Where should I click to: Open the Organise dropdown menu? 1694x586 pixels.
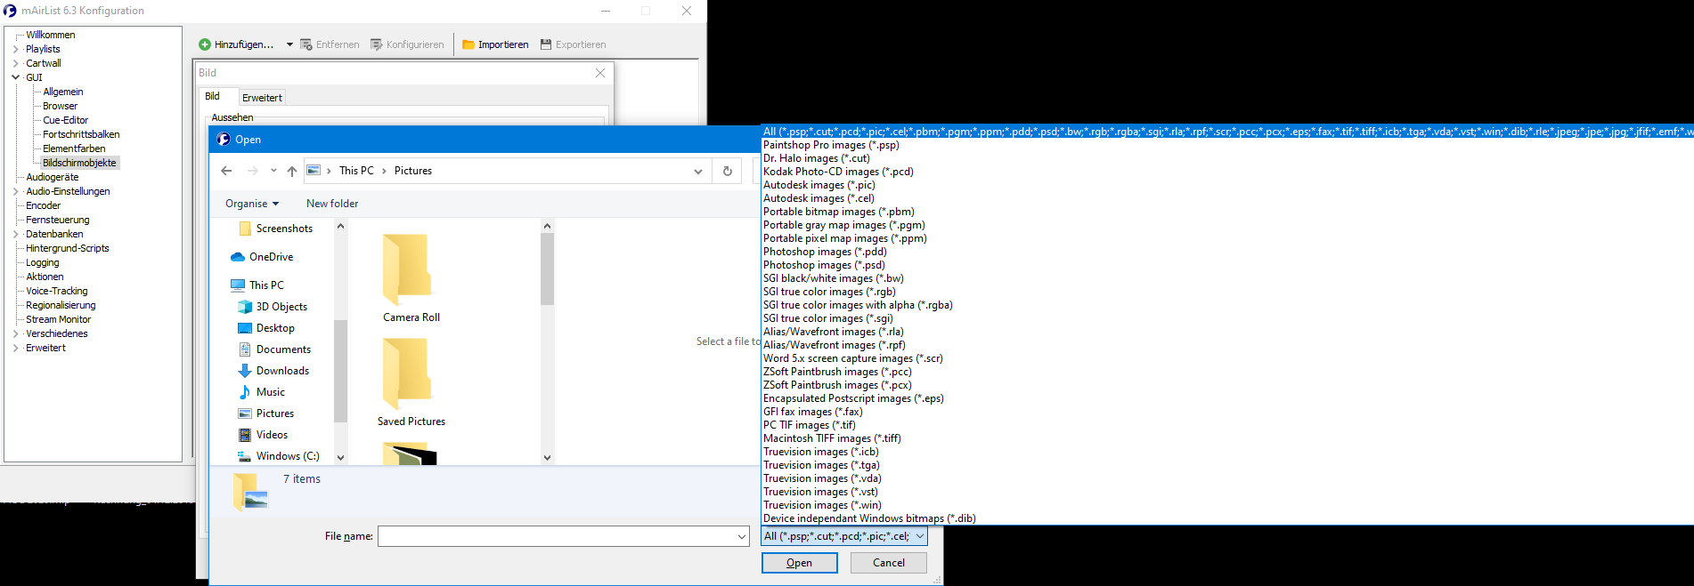(252, 204)
